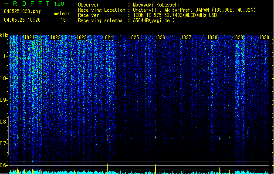Click the meteor echo below the 1026 marker
The image size is (274, 174).
[x=156, y=137]
